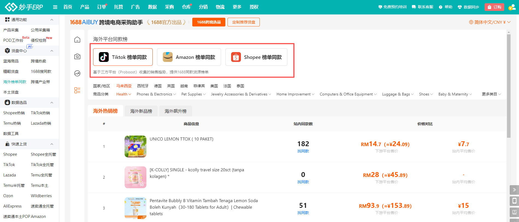Open the image search camera icon
519x222 pixels.
pyautogui.click(x=77, y=56)
